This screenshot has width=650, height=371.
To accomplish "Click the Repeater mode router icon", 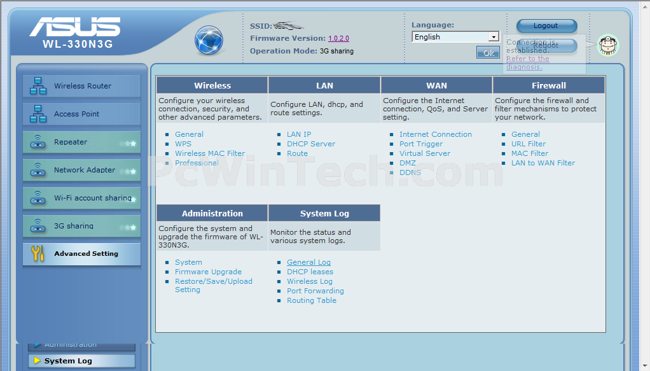I will point(38,142).
